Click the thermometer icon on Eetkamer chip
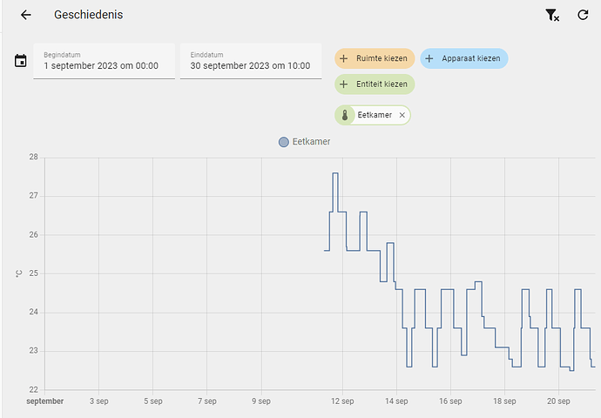 point(346,115)
